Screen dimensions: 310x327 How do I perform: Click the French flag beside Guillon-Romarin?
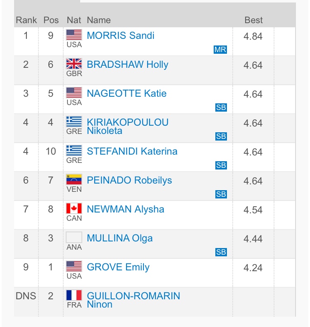[x=74, y=295]
